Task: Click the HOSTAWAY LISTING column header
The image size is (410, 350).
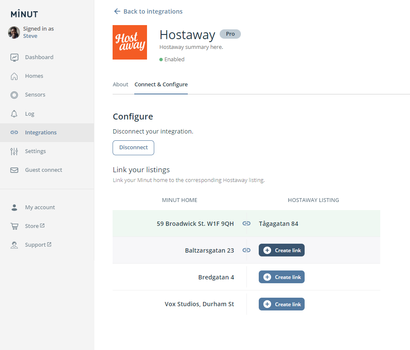Action: click(313, 200)
